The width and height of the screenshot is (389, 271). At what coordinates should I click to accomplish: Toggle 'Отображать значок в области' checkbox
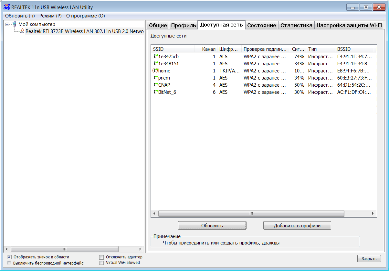9,257
